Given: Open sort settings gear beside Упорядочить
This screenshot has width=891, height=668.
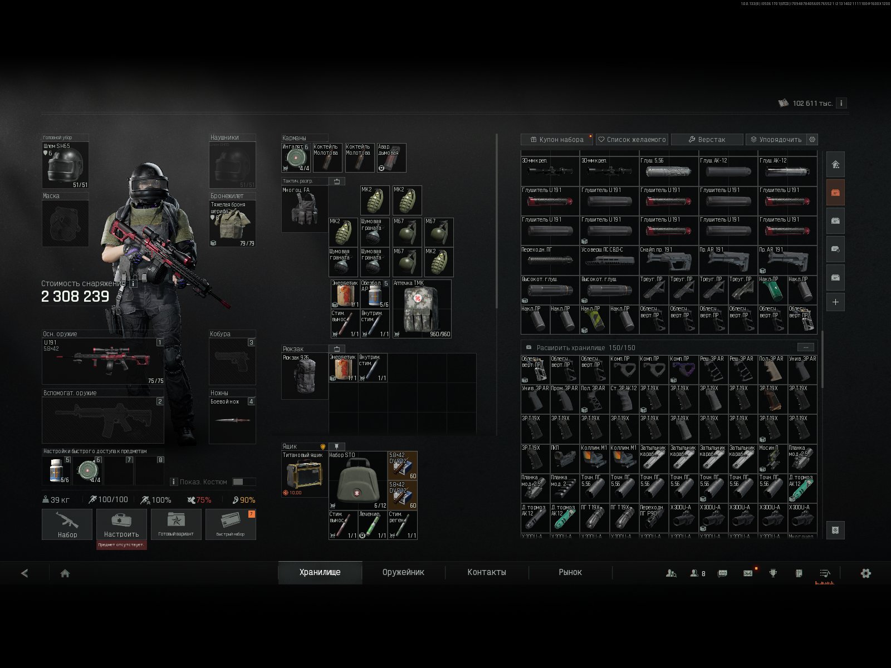Looking at the screenshot, I should [x=812, y=139].
